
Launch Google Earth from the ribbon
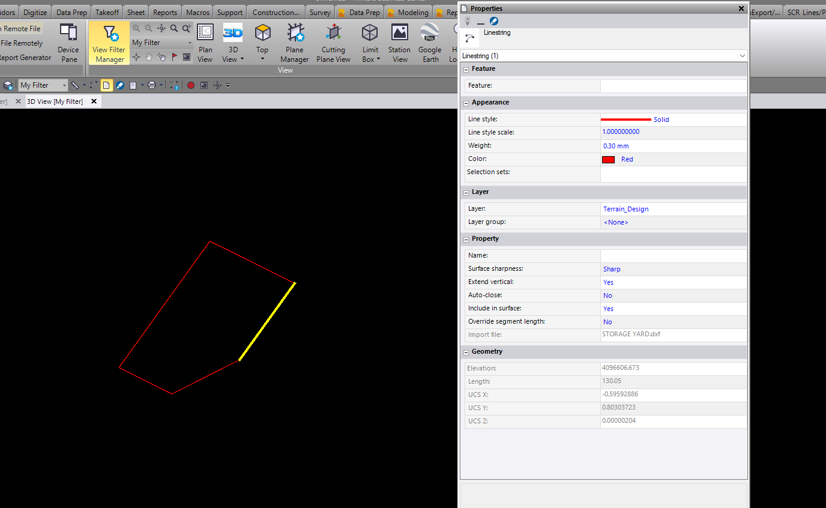pos(430,43)
